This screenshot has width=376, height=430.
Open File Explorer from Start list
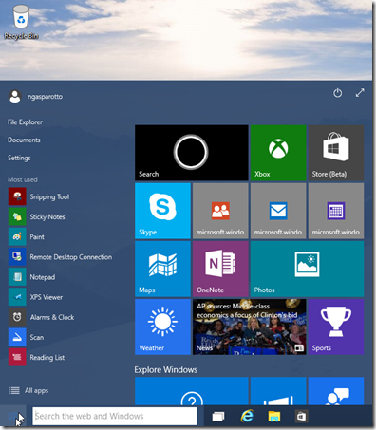(25, 122)
